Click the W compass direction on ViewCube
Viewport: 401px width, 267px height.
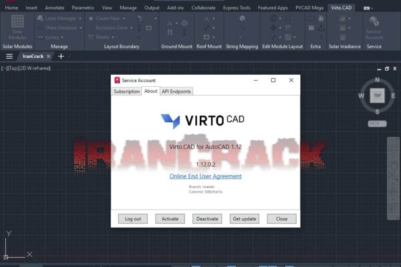pyautogui.click(x=361, y=96)
